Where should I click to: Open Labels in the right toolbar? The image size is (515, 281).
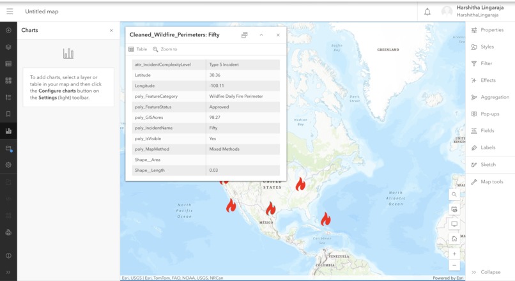[483, 148]
